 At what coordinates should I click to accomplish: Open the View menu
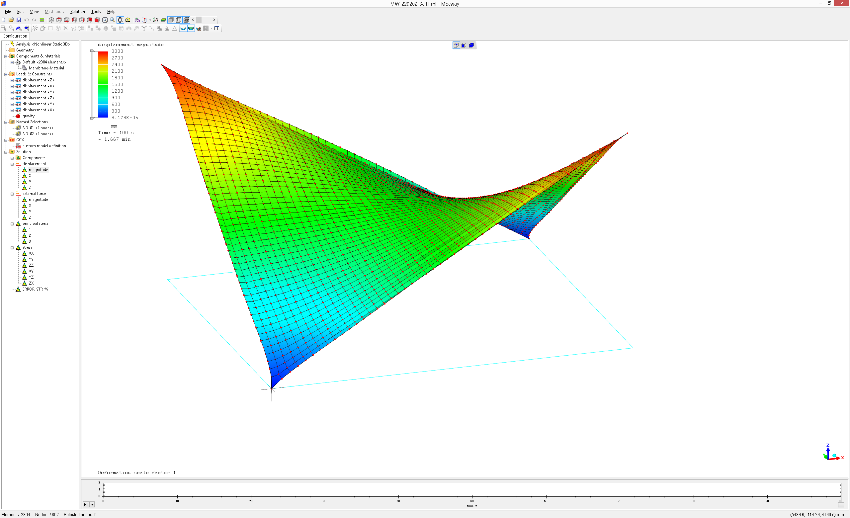click(34, 12)
